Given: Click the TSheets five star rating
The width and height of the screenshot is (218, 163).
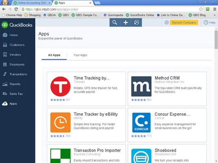Looking at the screenshot, I should click(x=57, y=100).
